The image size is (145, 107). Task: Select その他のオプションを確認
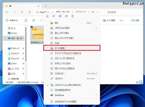72,102
